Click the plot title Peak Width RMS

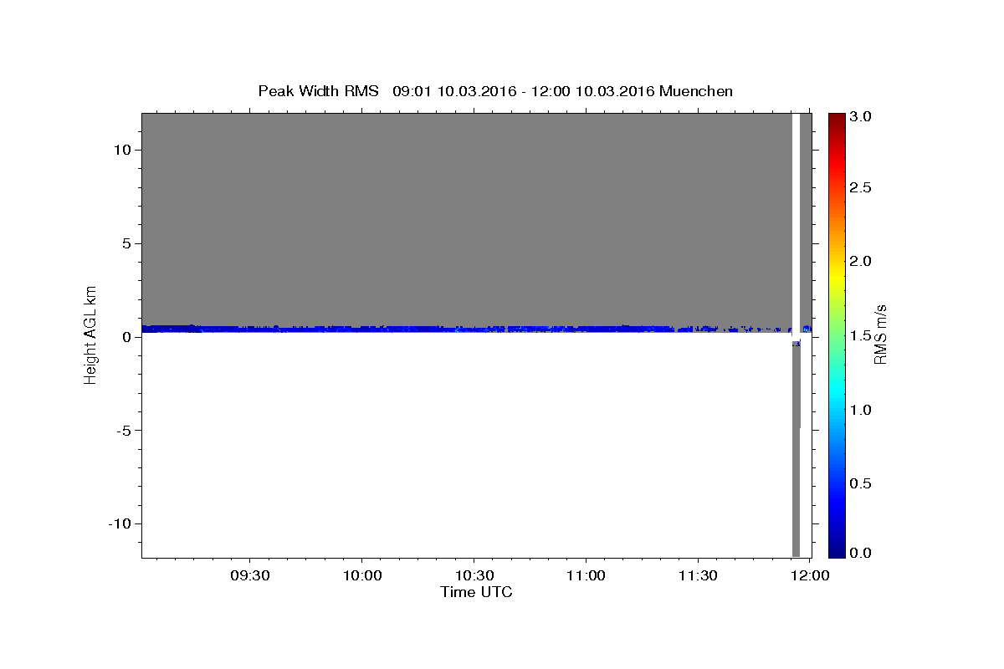(x=319, y=91)
